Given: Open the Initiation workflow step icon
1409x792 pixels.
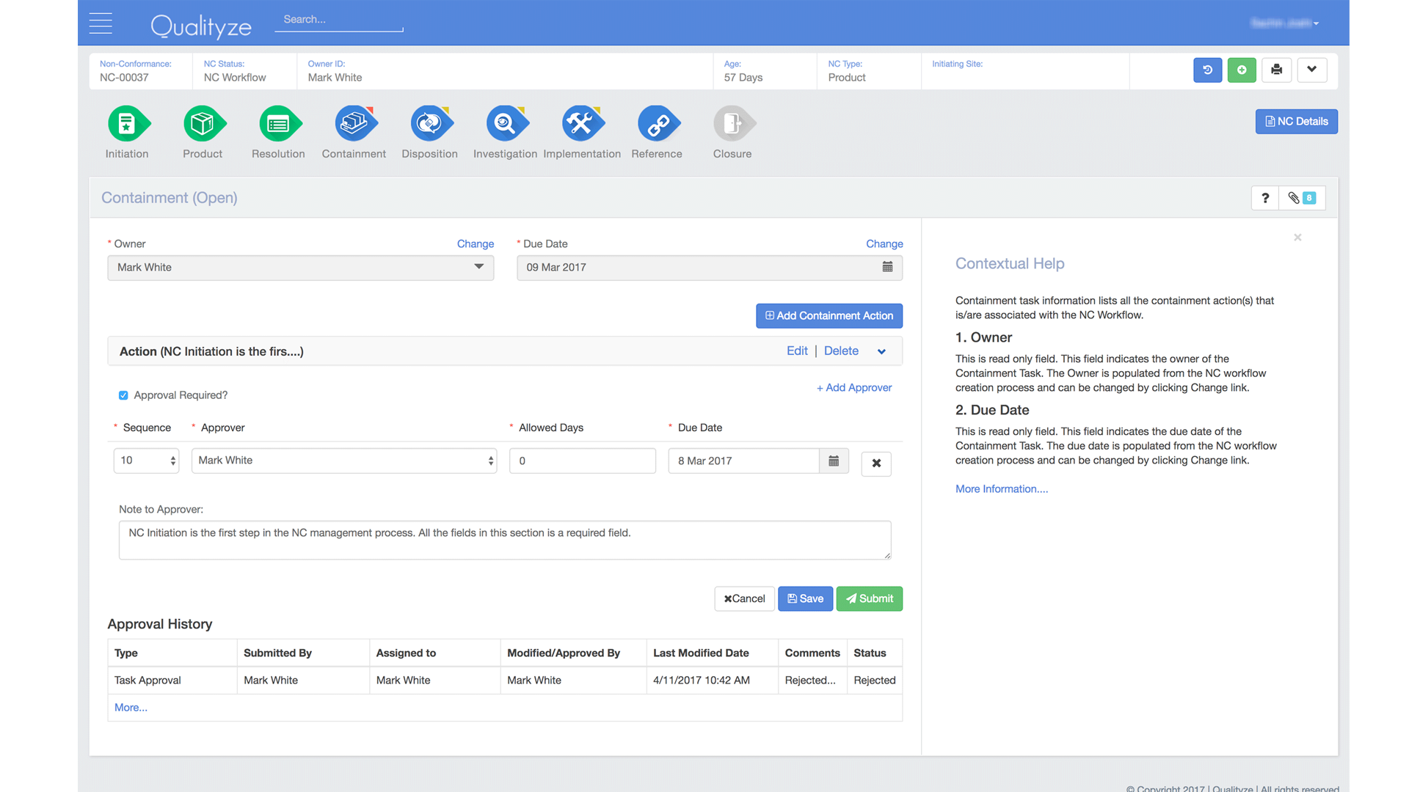Looking at the screenshot, I should coord(128,123).
